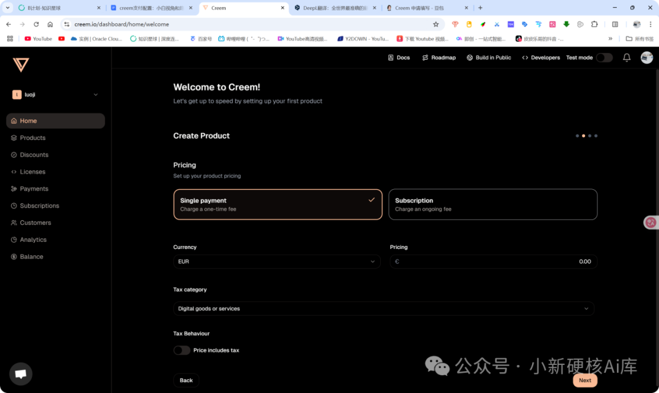Viewport: 659px width, 393px height.
Task: Click the browser back arrow
Action: [9, 24]
